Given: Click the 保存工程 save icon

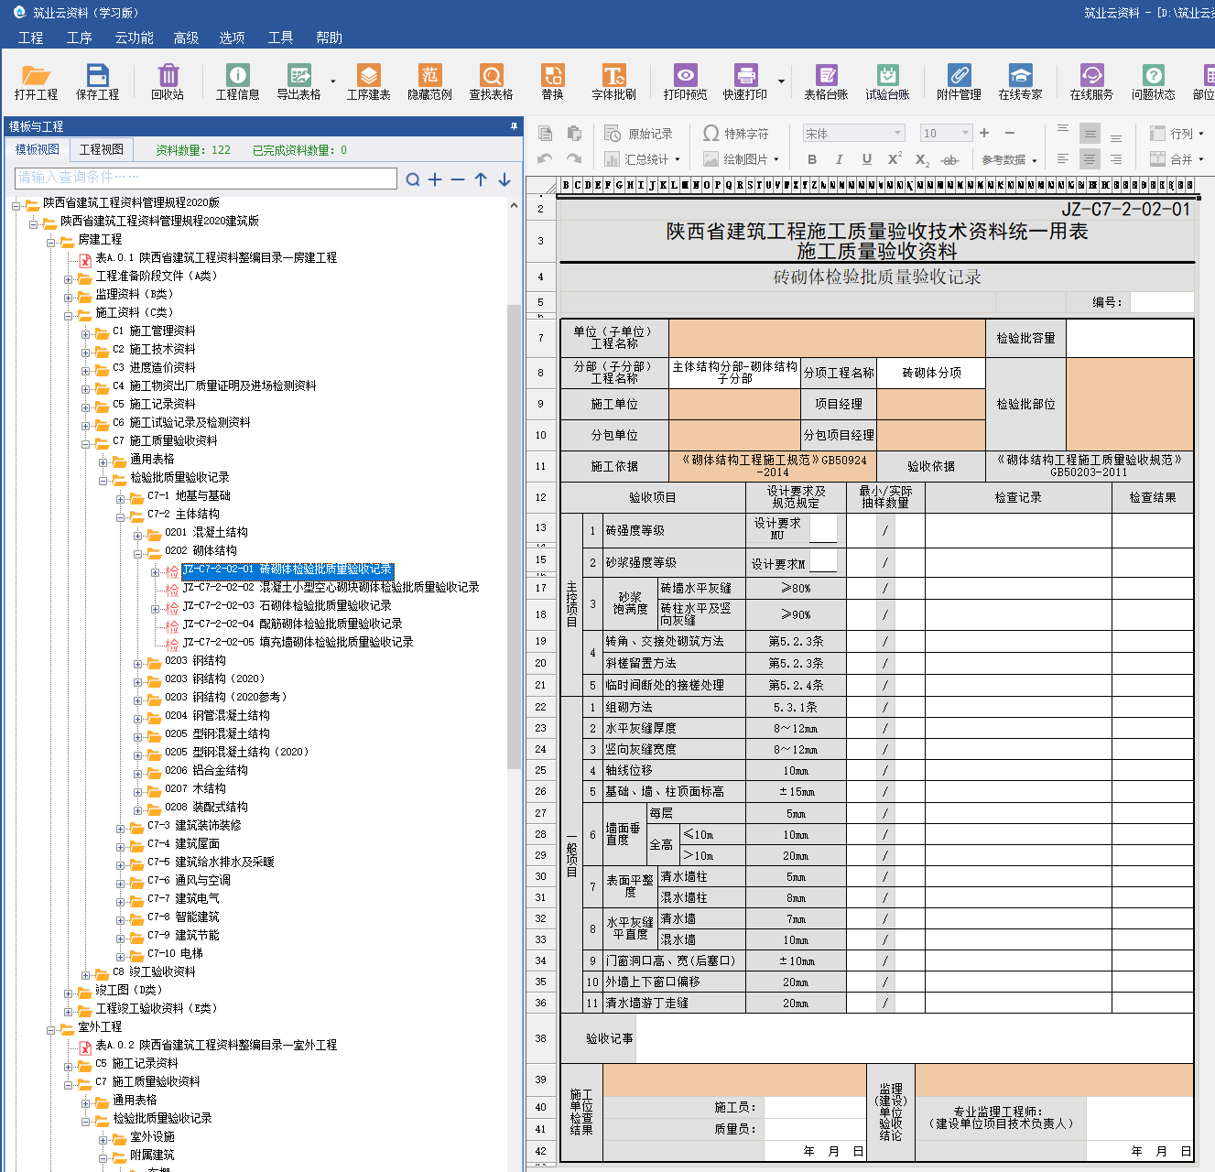Looking at the screenshot, I should 97,81.
